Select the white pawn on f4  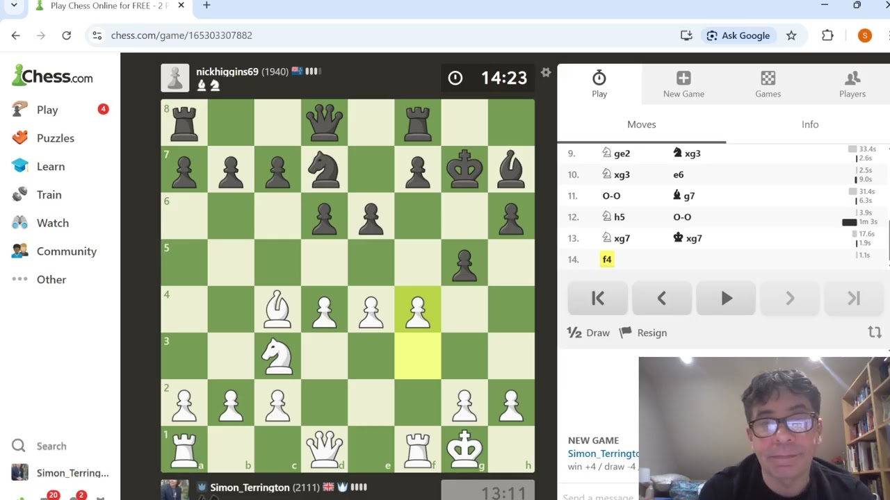418,309
